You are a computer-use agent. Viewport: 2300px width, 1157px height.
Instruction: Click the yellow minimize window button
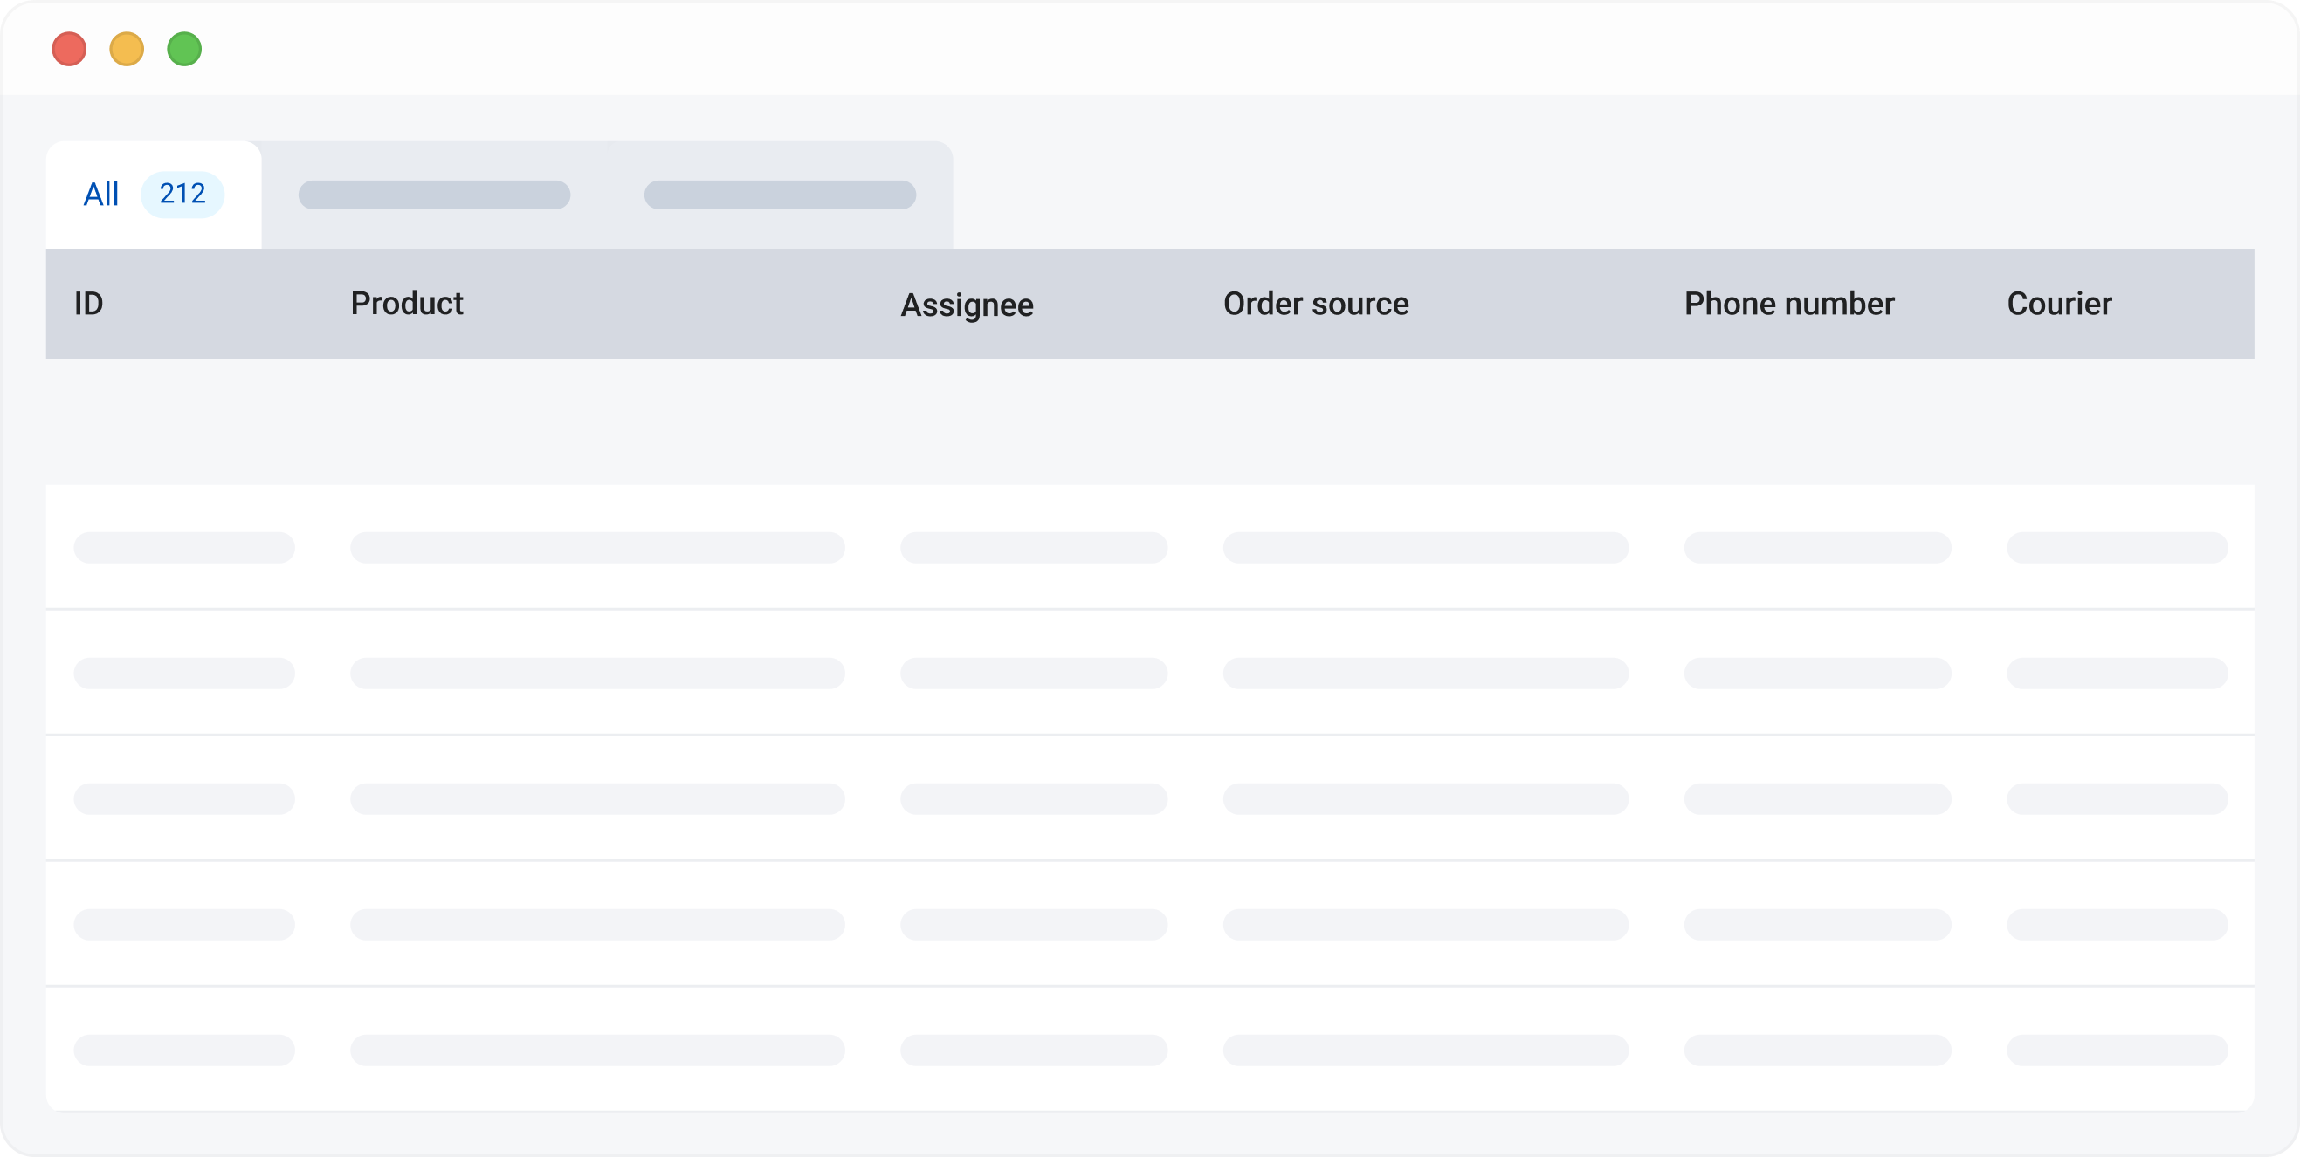pos(127,49)
